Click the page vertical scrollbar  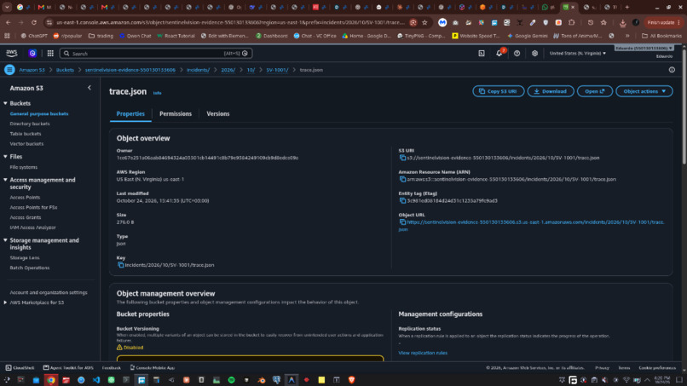[684, 105]
